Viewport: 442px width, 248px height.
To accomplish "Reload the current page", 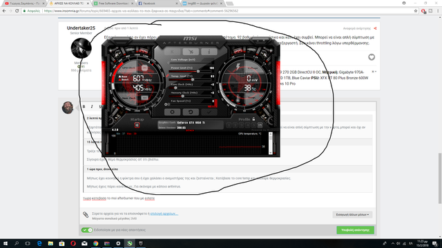I will (17, 11).
